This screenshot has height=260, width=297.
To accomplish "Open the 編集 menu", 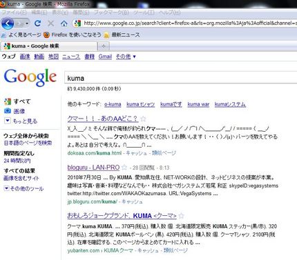I will coord(39,12).
